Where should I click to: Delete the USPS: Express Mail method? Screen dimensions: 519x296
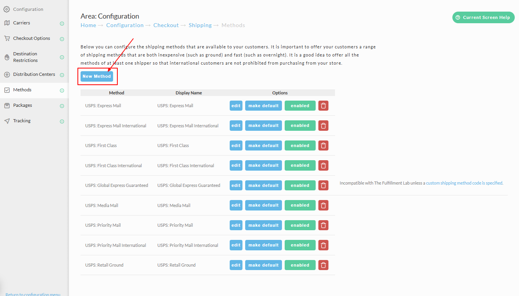coord(323,106)
